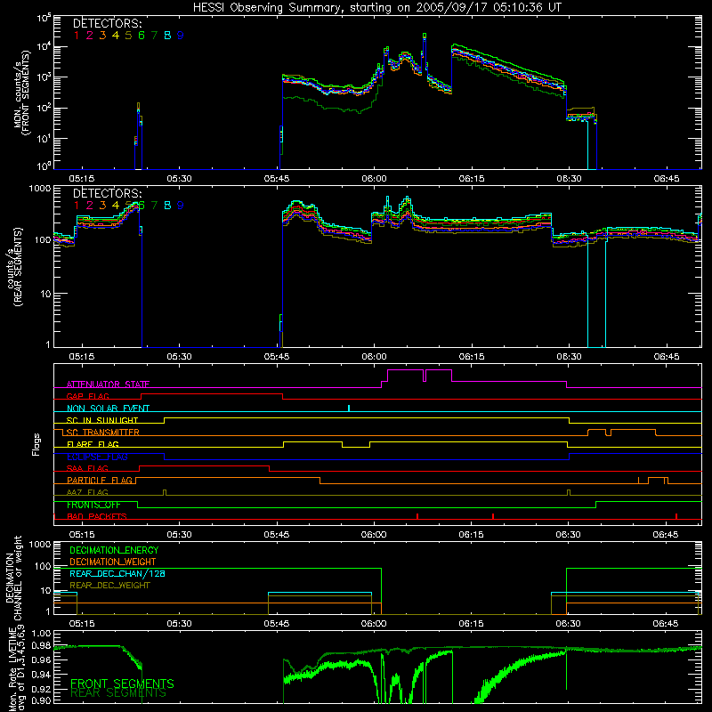Image resolution: width=712 pixels, height=712 pixels.
Task: Click the NON_SOLAR_EVENT flag label
Action: [108, 409]
